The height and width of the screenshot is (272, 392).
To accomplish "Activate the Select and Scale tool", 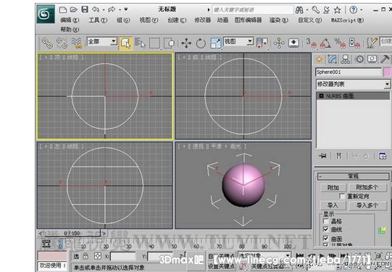I will pyautogui.click(x=215, y=43).
